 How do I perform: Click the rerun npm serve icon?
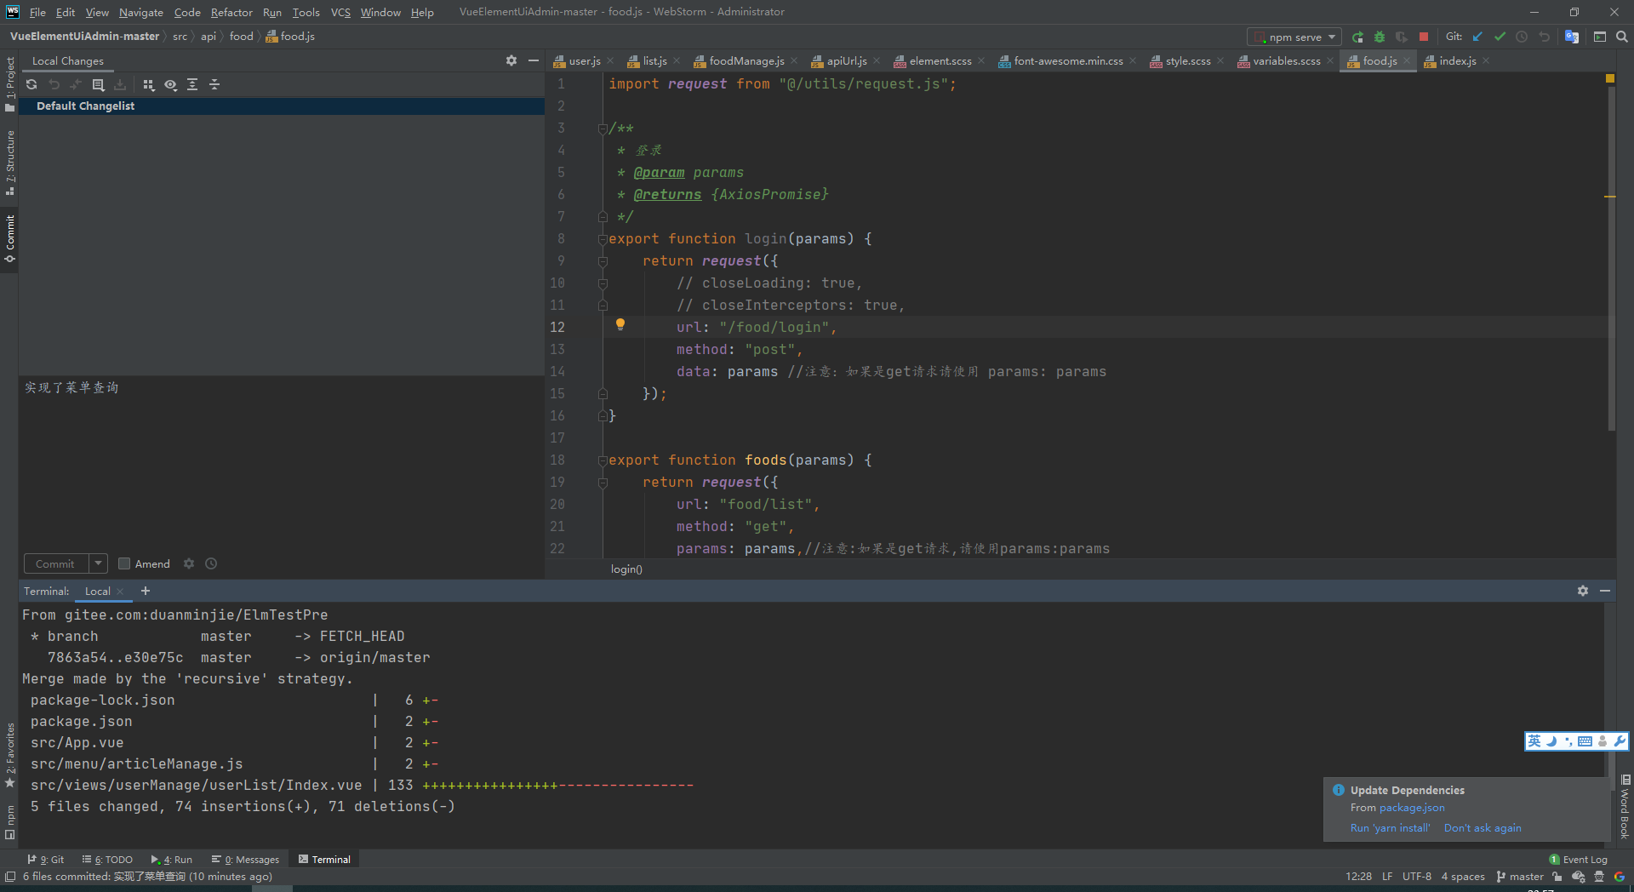coord(1357,37)
